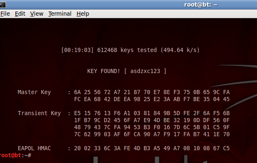The width and height of the screenshot is (257, 163).
Task: Open the Terminal menu
Action: [60, 14]
